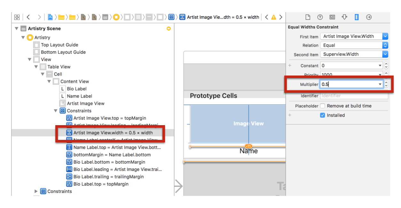Click the Multiplier text field

tap(348, 84)
